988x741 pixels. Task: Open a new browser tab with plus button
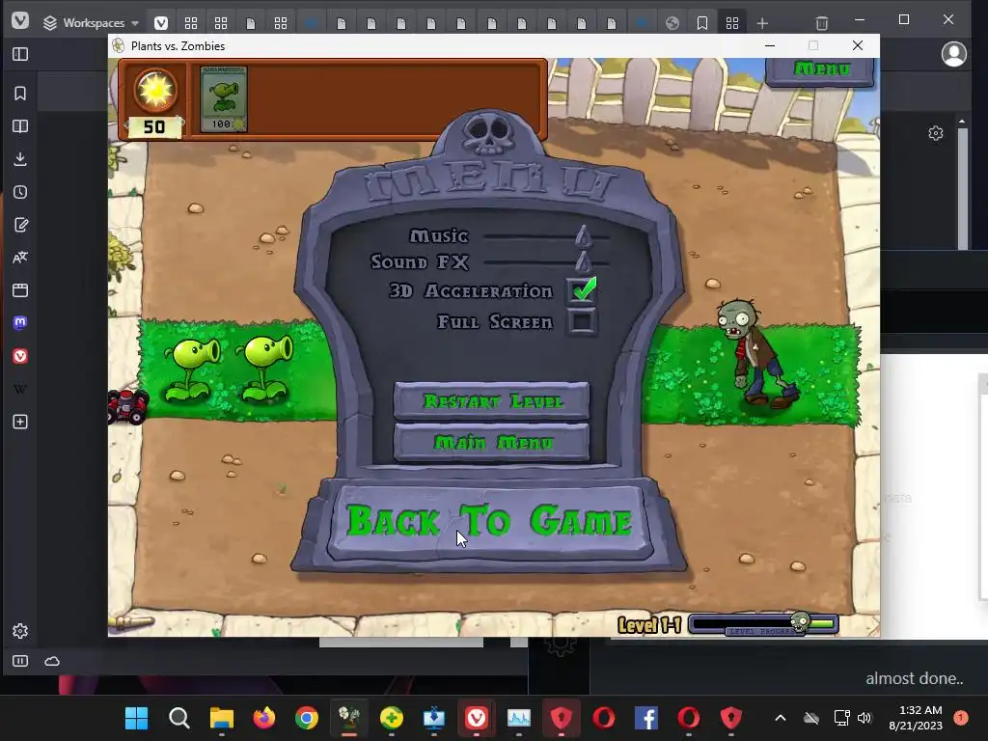click(762, 23)
